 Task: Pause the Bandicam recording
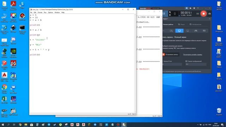[197, 14]
